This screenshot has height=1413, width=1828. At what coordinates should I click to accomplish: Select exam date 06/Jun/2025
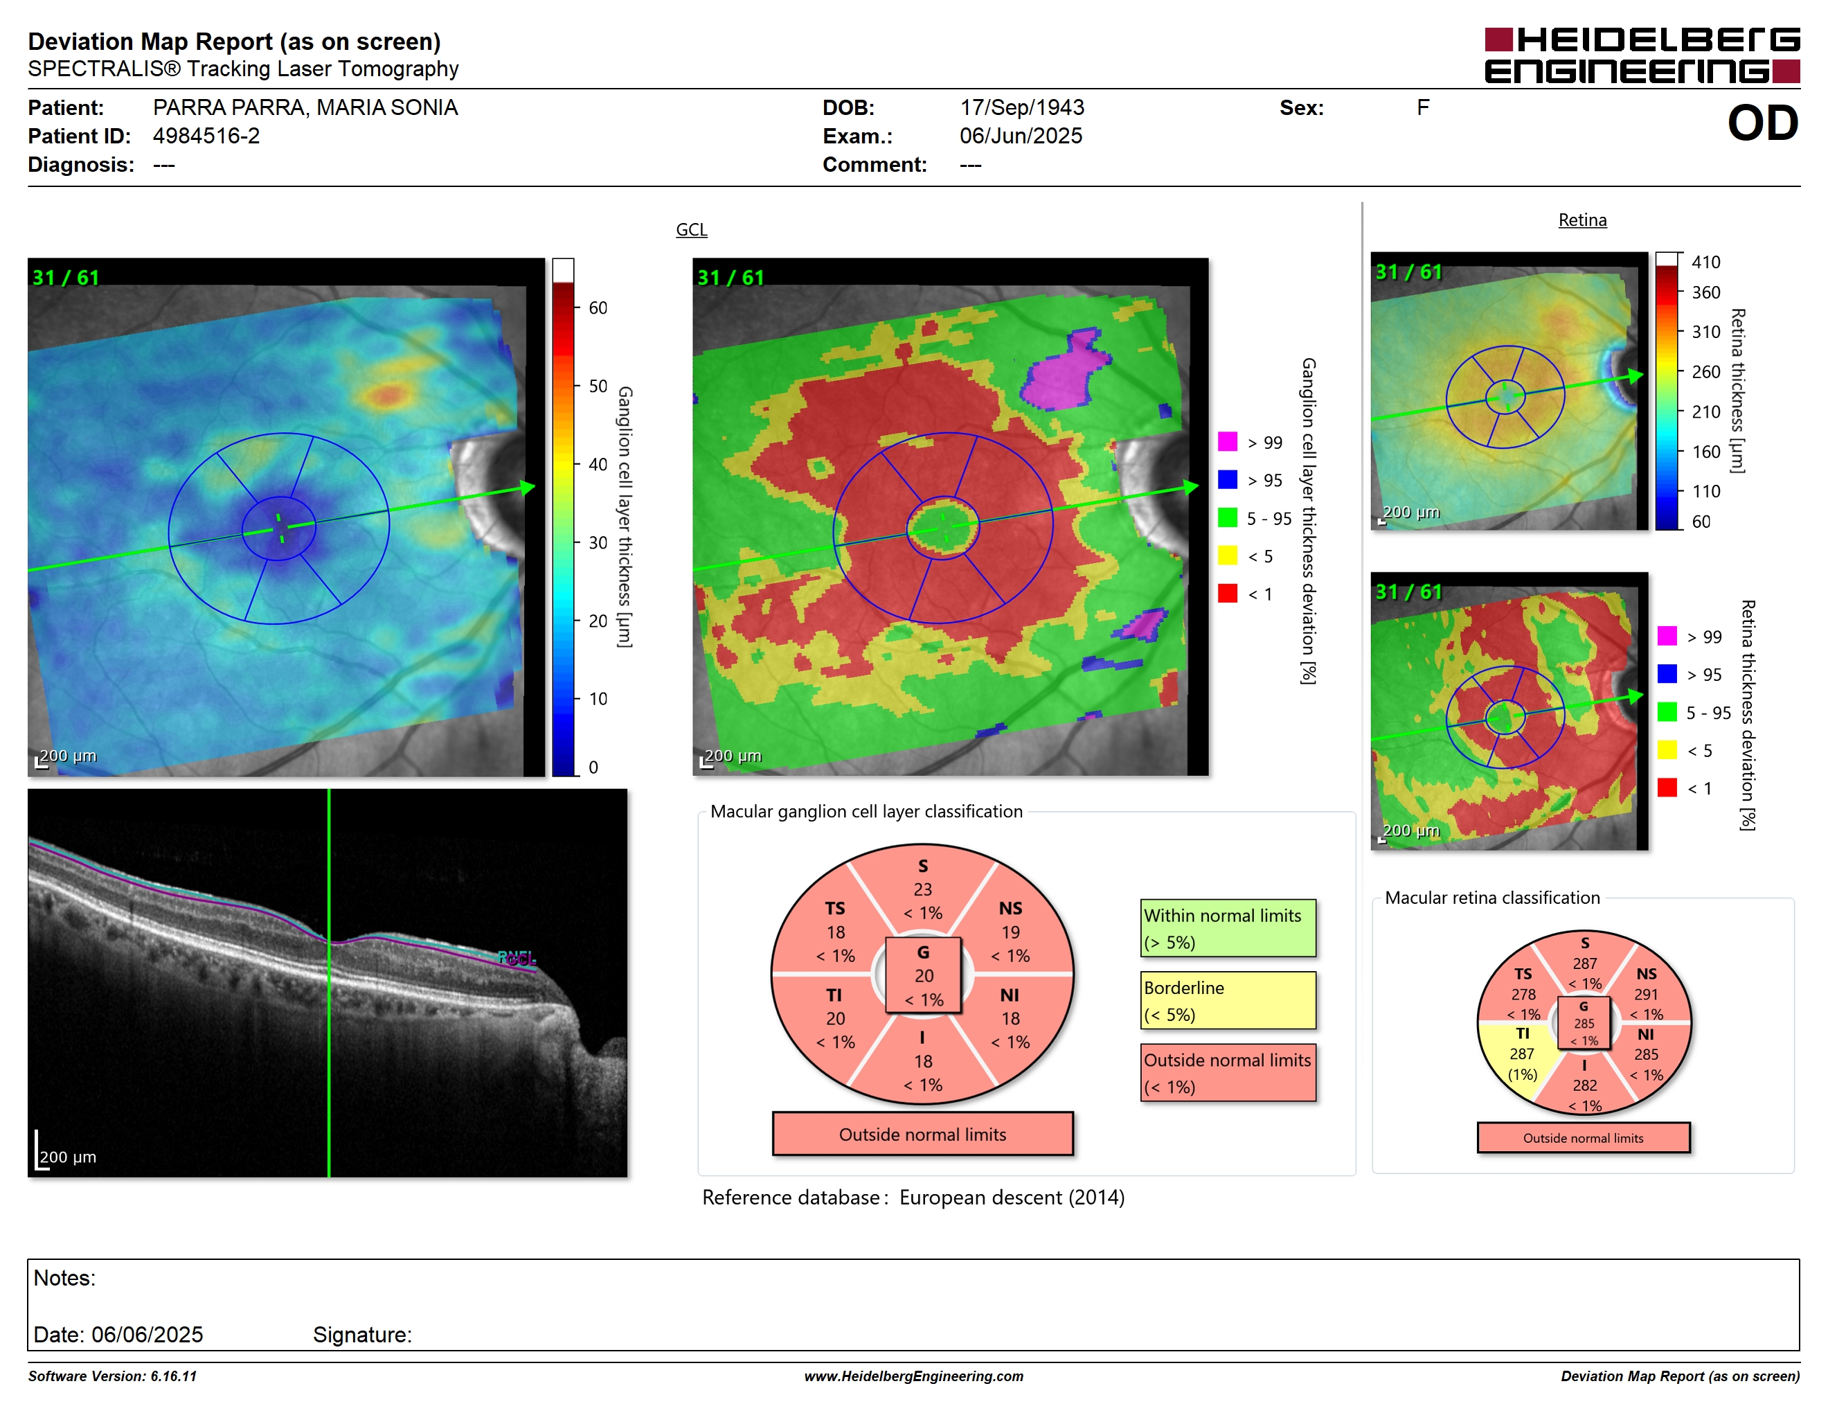[1021, 136]
